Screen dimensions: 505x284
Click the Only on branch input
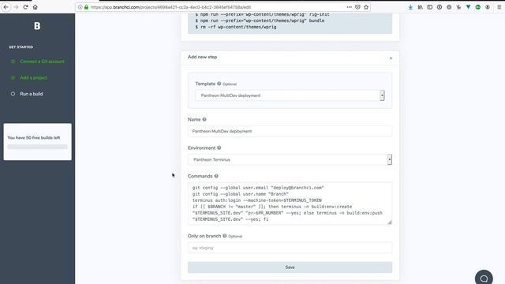pyautogui.click(x=290, y=248)
